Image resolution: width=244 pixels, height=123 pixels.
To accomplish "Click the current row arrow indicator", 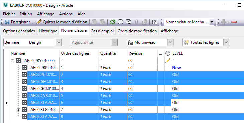I will (x=6, y=103).
